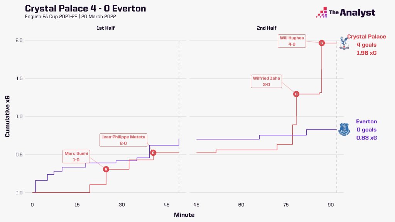Click The Analyst logo icon
Viewport: 395px width, 222px height.
[x=321, y=12]
